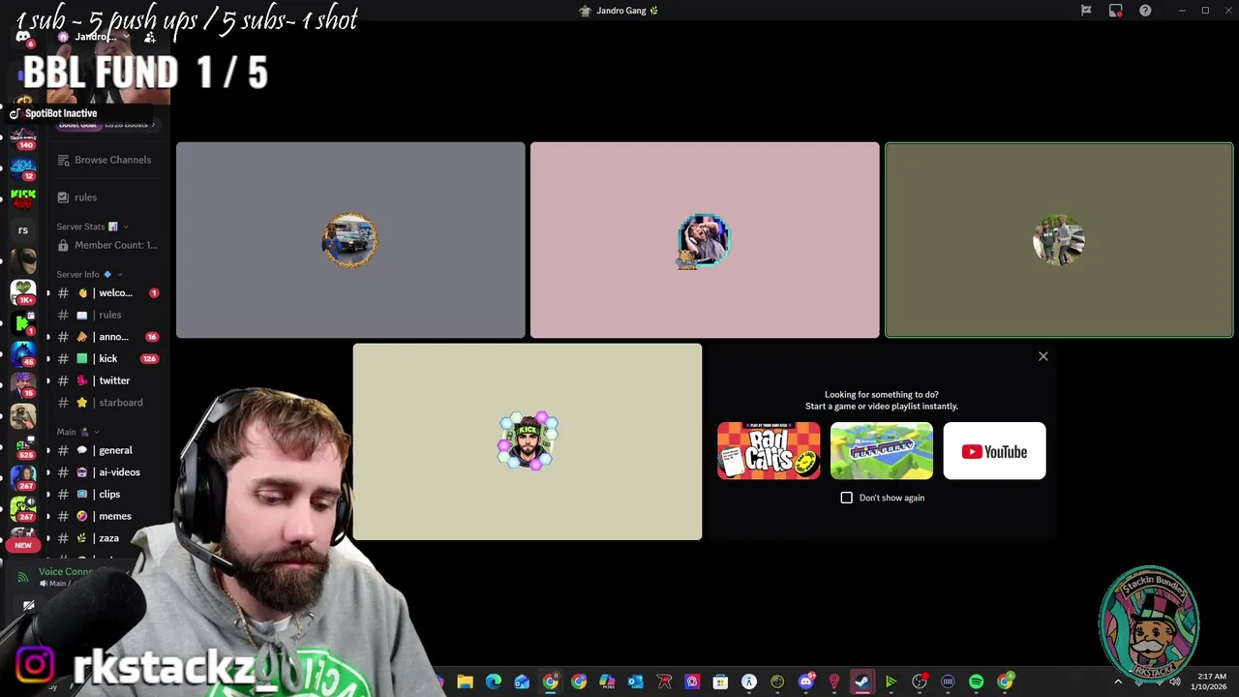Open the Member Count locked channel
This screenshot has width=1239, height=697.
[106, 245]
